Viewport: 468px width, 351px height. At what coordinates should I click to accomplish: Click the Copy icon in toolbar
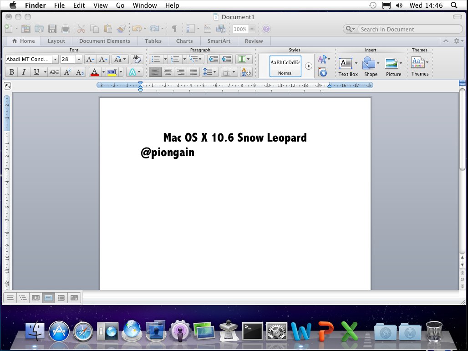tap(94, 29)
